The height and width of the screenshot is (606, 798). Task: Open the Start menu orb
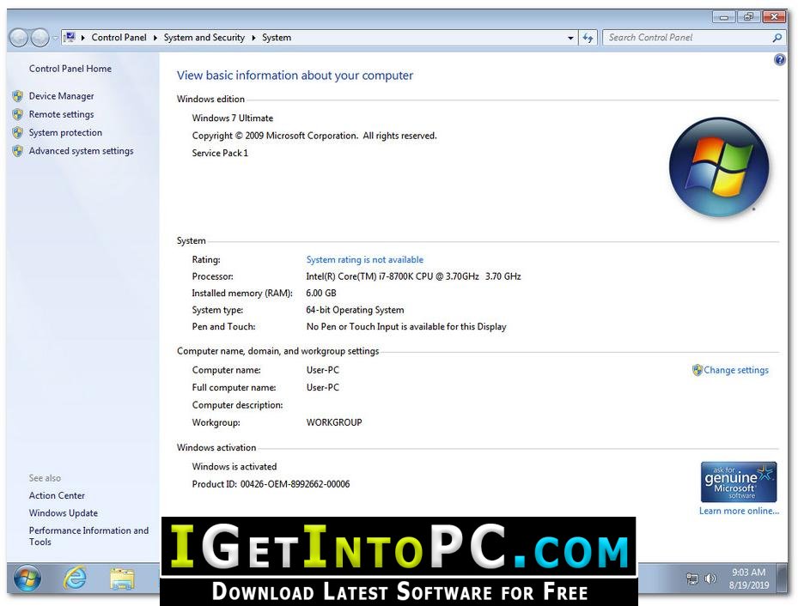[27, 579]
